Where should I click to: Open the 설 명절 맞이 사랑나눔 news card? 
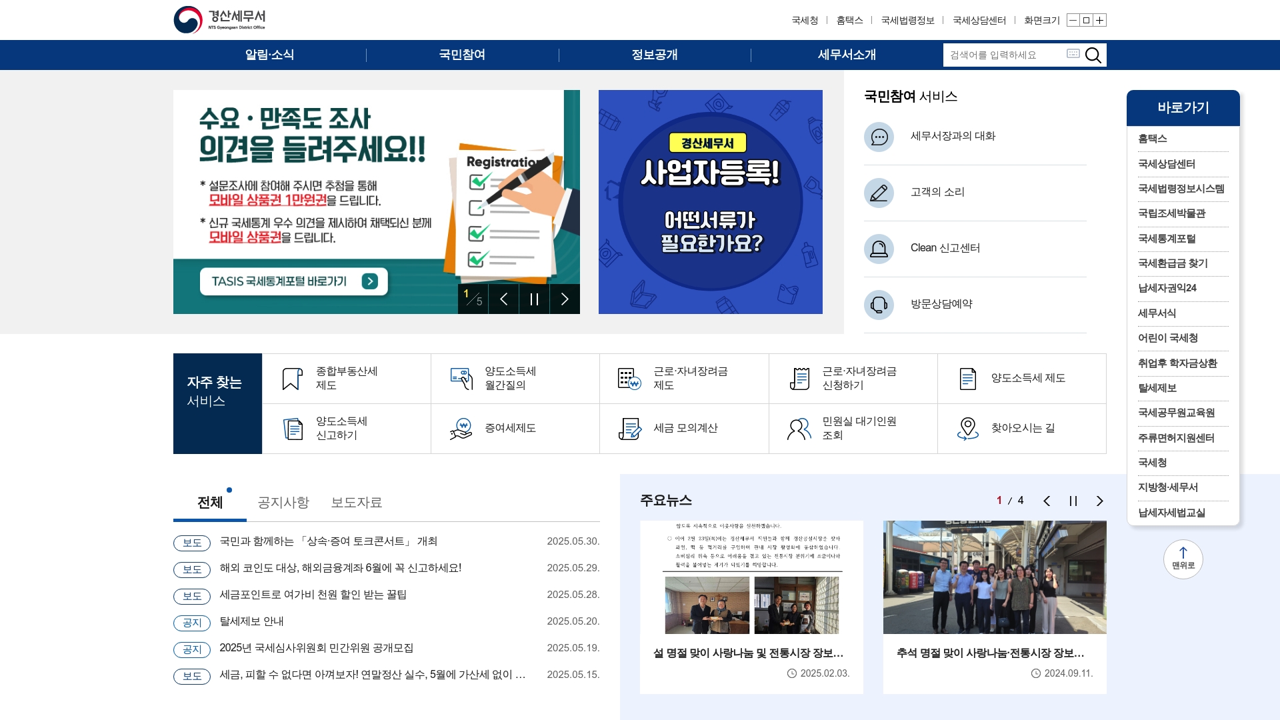pyautogui.click(x=751, y=607)
